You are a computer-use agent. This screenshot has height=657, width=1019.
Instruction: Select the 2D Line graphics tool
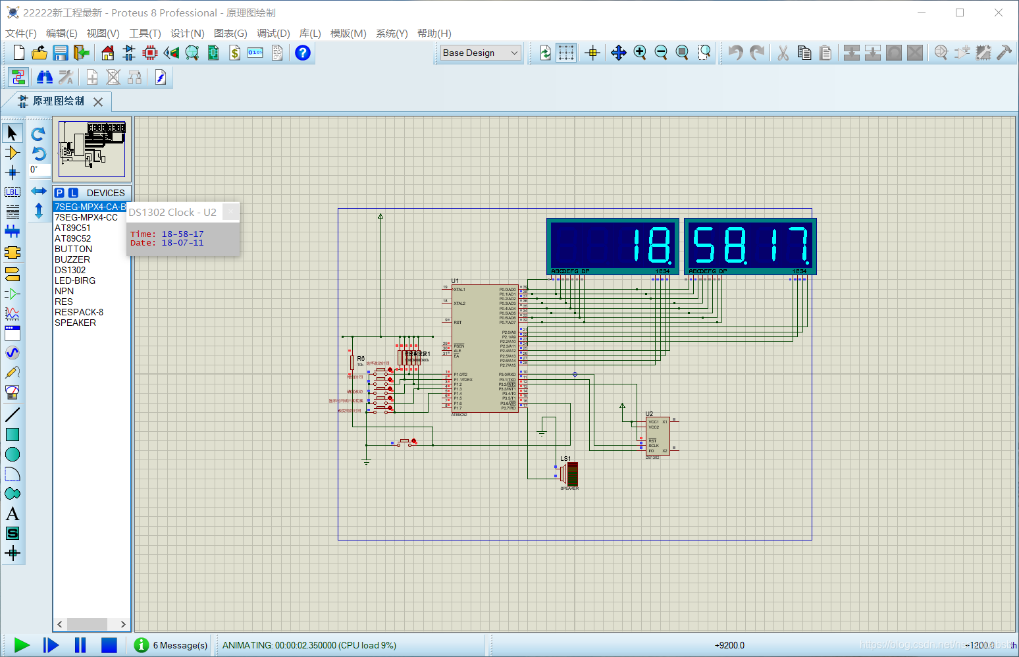(x=12, y=415)
